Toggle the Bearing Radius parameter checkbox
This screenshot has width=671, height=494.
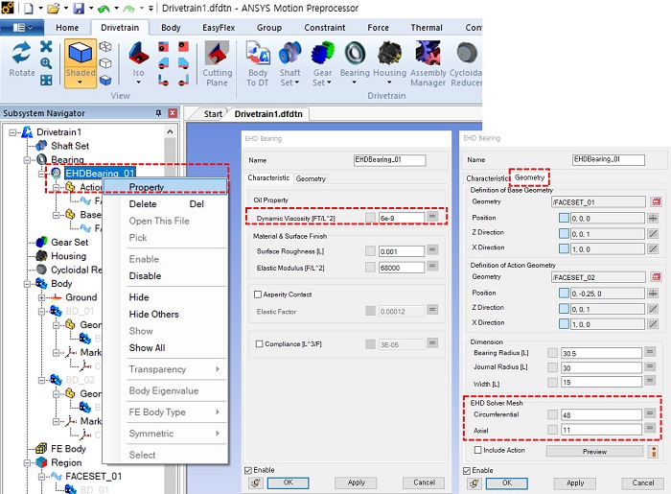(x=552, y=353)
